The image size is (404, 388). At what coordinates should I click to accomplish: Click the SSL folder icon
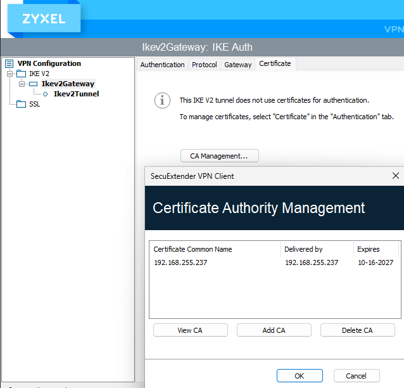(x=21, y=104)
